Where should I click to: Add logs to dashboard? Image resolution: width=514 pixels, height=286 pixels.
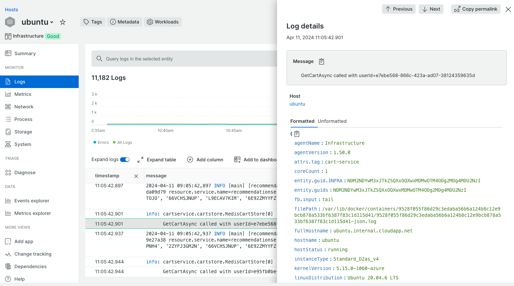257,159
